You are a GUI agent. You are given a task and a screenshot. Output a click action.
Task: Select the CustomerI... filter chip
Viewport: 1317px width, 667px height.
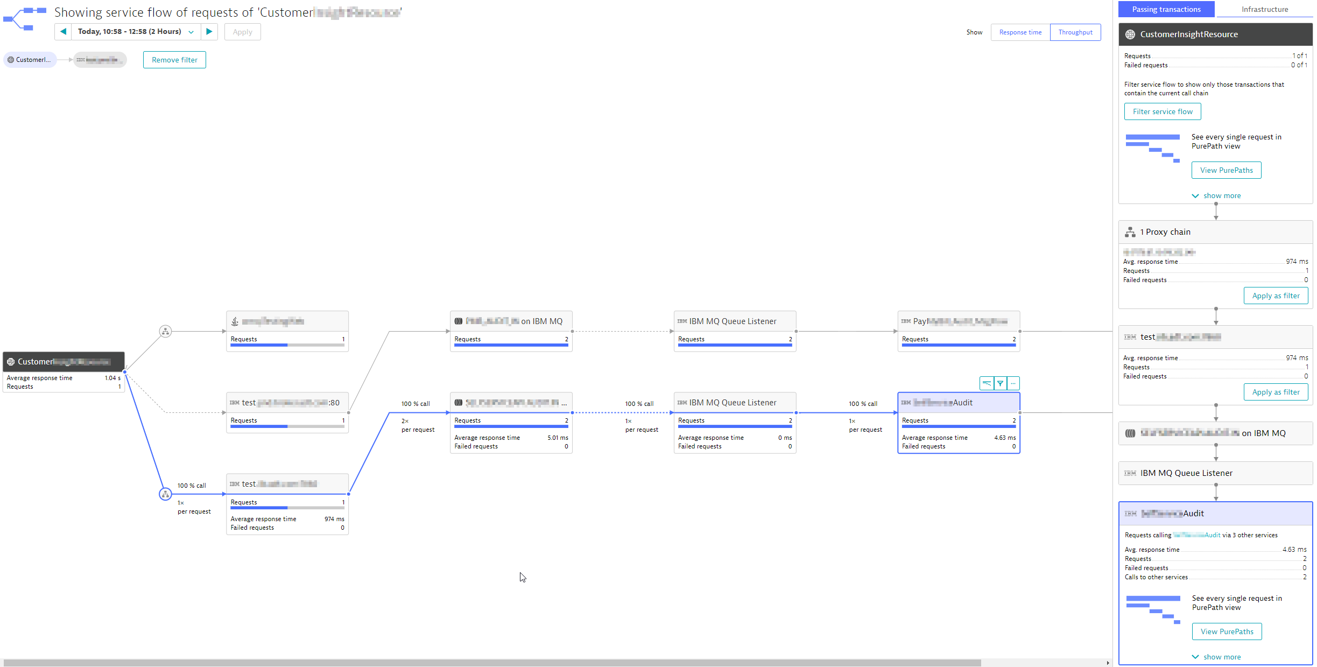point(31,60)
